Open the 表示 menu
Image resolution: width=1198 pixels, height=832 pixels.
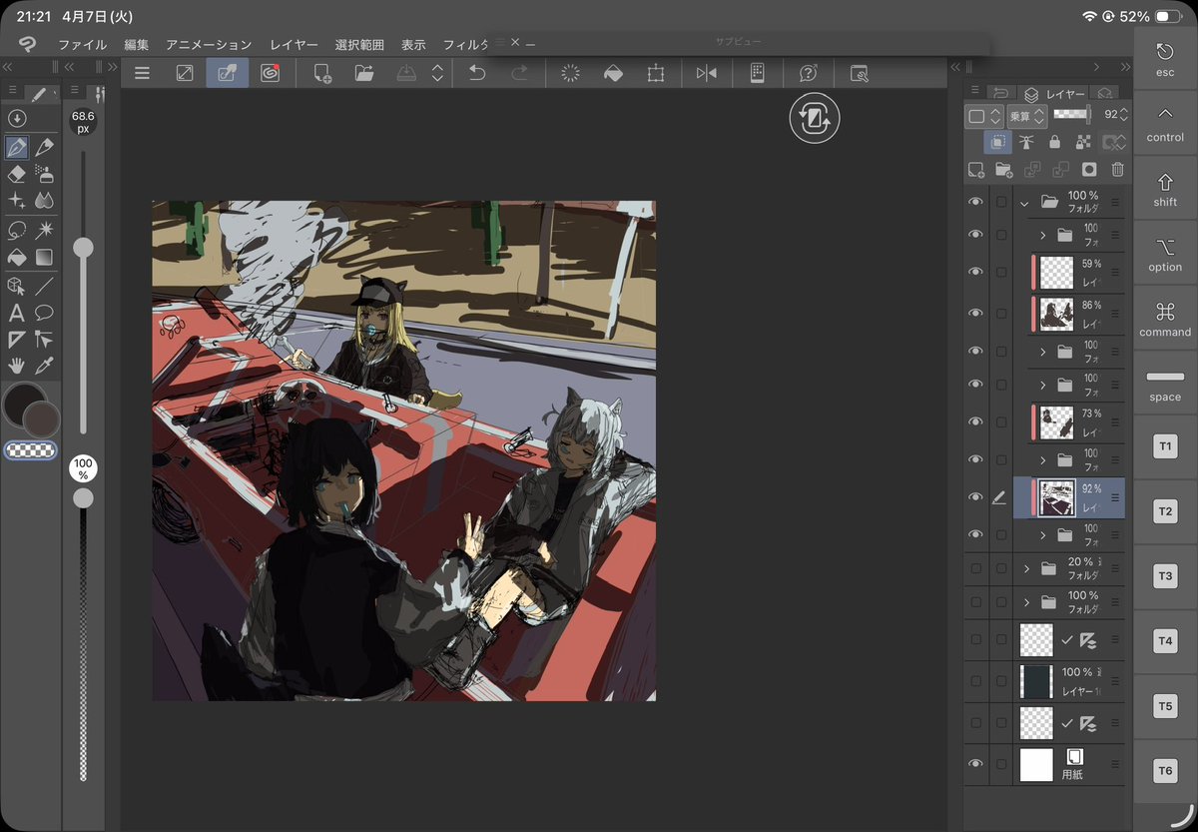pyautogui.click(x=413, y=45)
